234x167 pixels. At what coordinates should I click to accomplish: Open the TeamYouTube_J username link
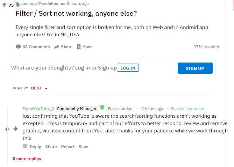[38, 109]
